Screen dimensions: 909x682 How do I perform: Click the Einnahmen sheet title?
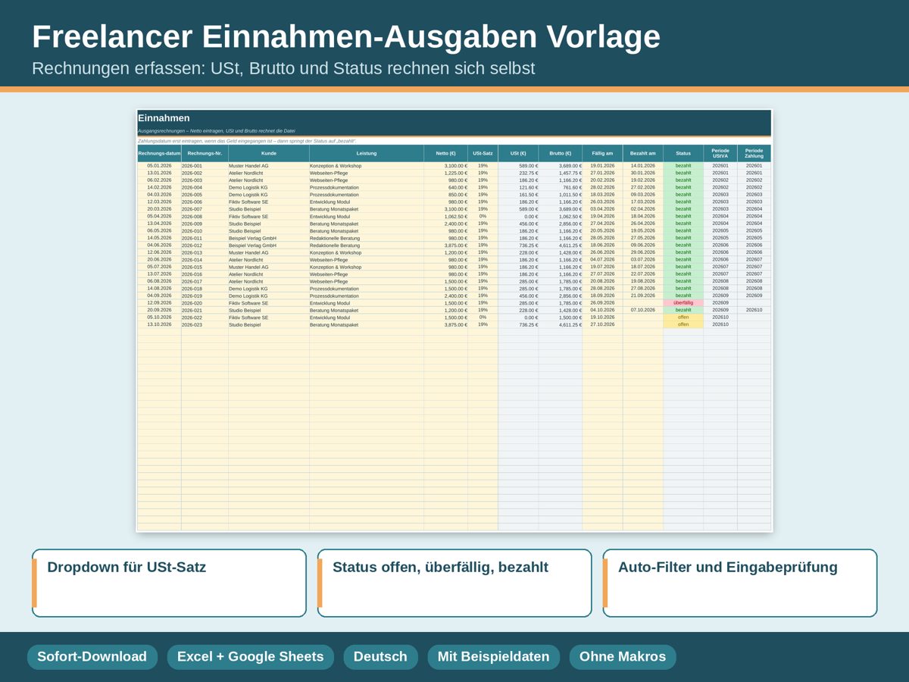(164, 118)
